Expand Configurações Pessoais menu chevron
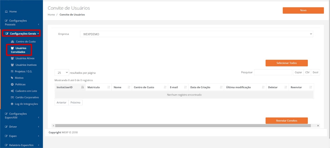This screenshot has height=148, width=330. coord(39,24)
